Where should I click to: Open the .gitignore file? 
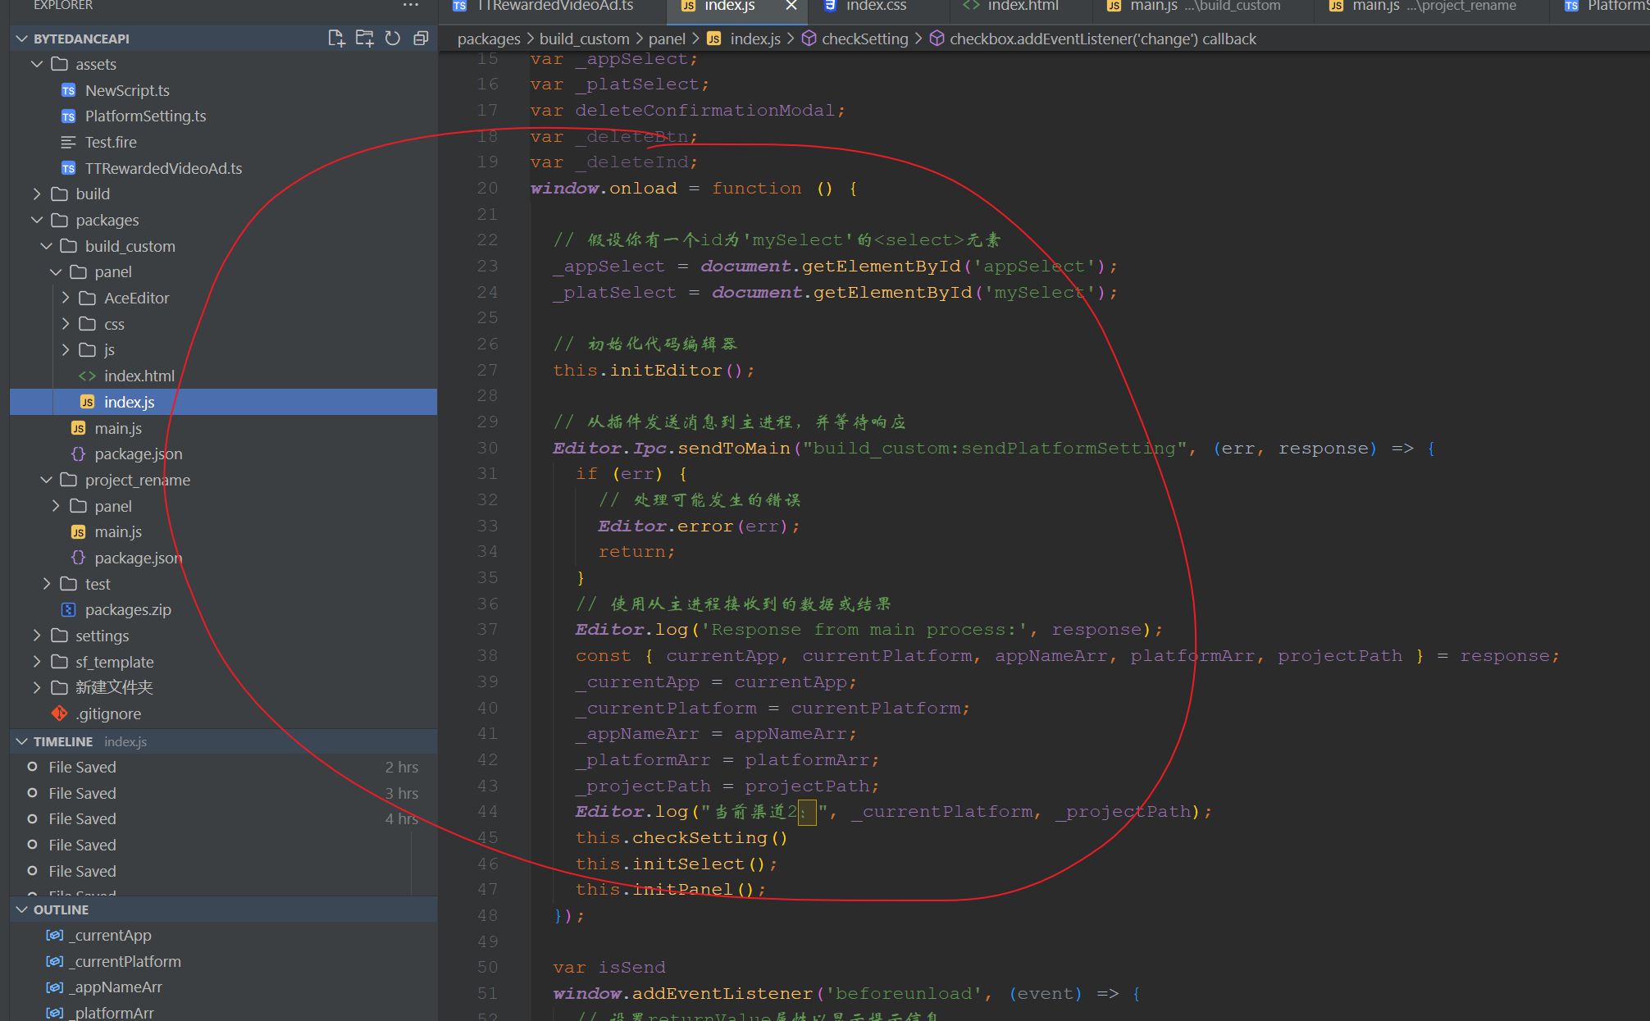pyautogui.click(x=108, y=713)
